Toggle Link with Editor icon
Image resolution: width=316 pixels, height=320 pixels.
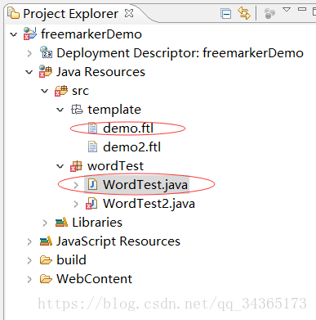click(x=243, y=13)
